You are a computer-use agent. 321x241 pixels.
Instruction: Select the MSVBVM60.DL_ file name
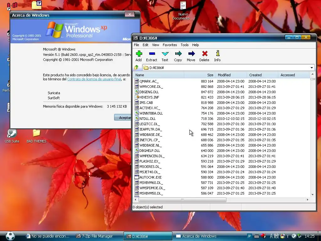151,182
